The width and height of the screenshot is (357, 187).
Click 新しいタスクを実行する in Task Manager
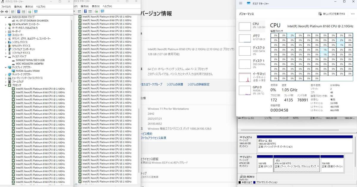coord(332,14)
